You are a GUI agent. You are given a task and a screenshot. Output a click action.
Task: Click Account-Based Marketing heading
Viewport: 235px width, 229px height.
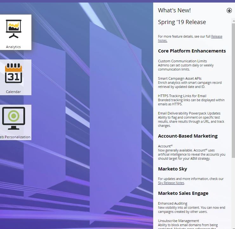(188, 136)
